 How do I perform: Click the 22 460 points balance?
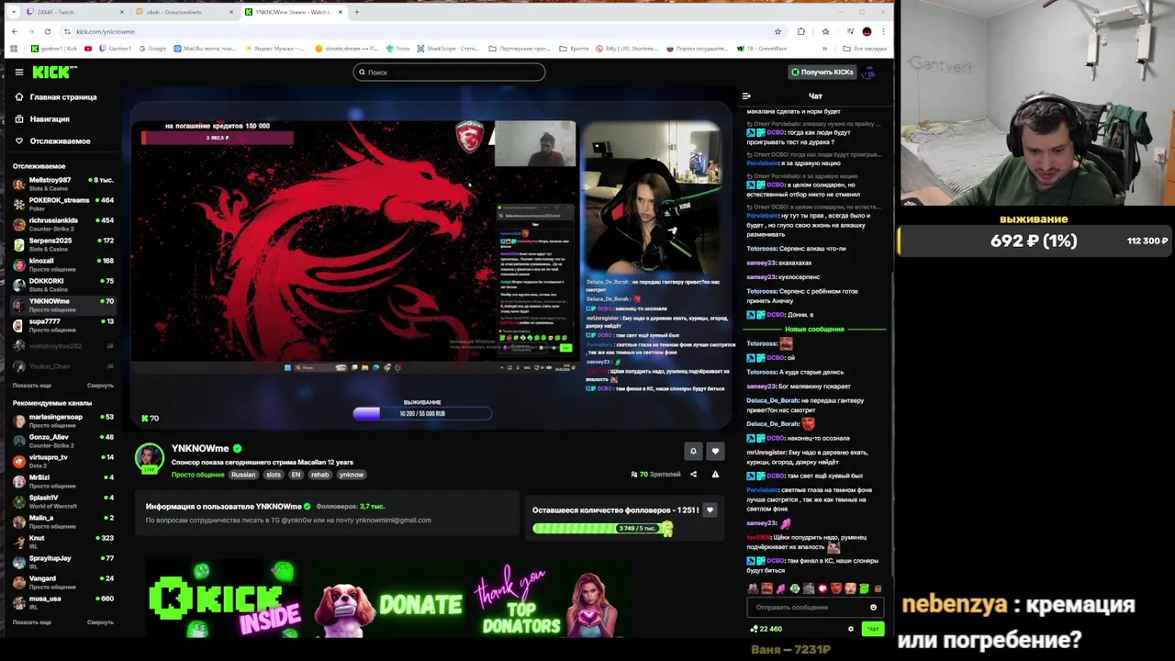(767, 629)
